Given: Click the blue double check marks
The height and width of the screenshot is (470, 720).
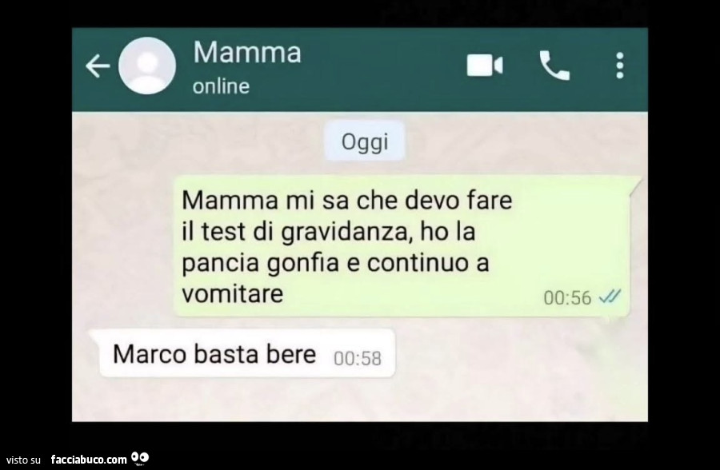Looking at the screenshot, I should pyautogui.click(x=610, y=297).
